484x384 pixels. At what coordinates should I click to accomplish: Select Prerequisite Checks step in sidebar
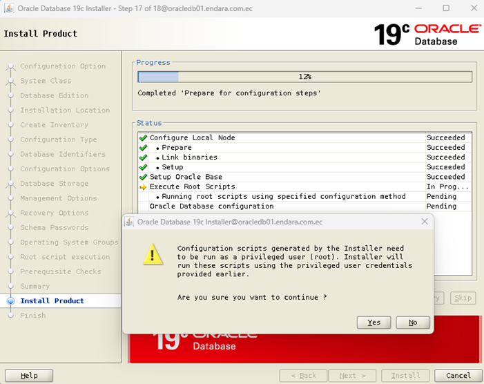point(61,271)
